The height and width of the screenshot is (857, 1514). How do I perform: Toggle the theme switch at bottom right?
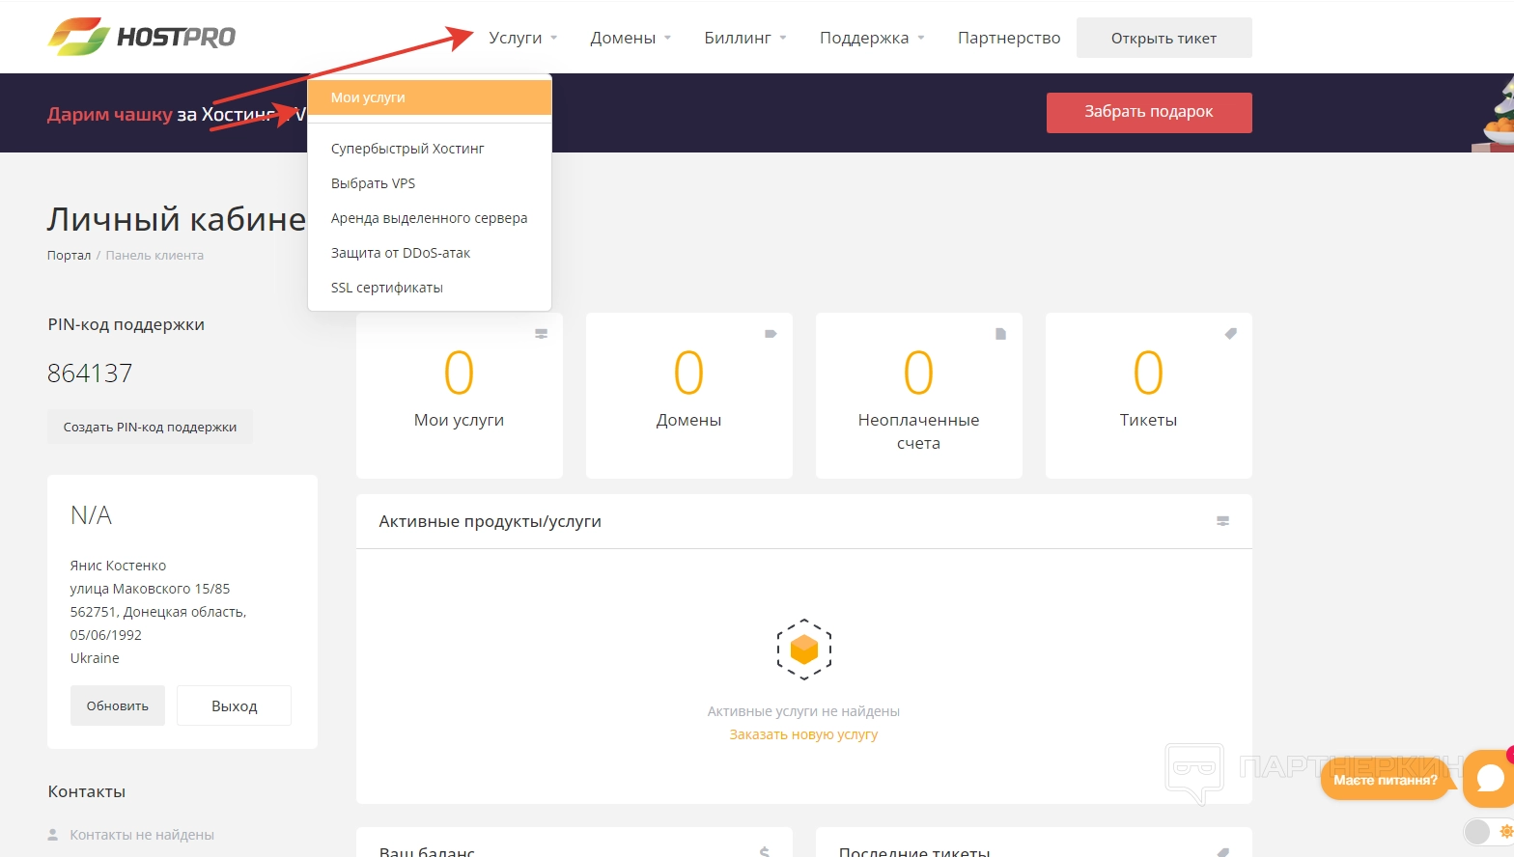[1489, 831]
